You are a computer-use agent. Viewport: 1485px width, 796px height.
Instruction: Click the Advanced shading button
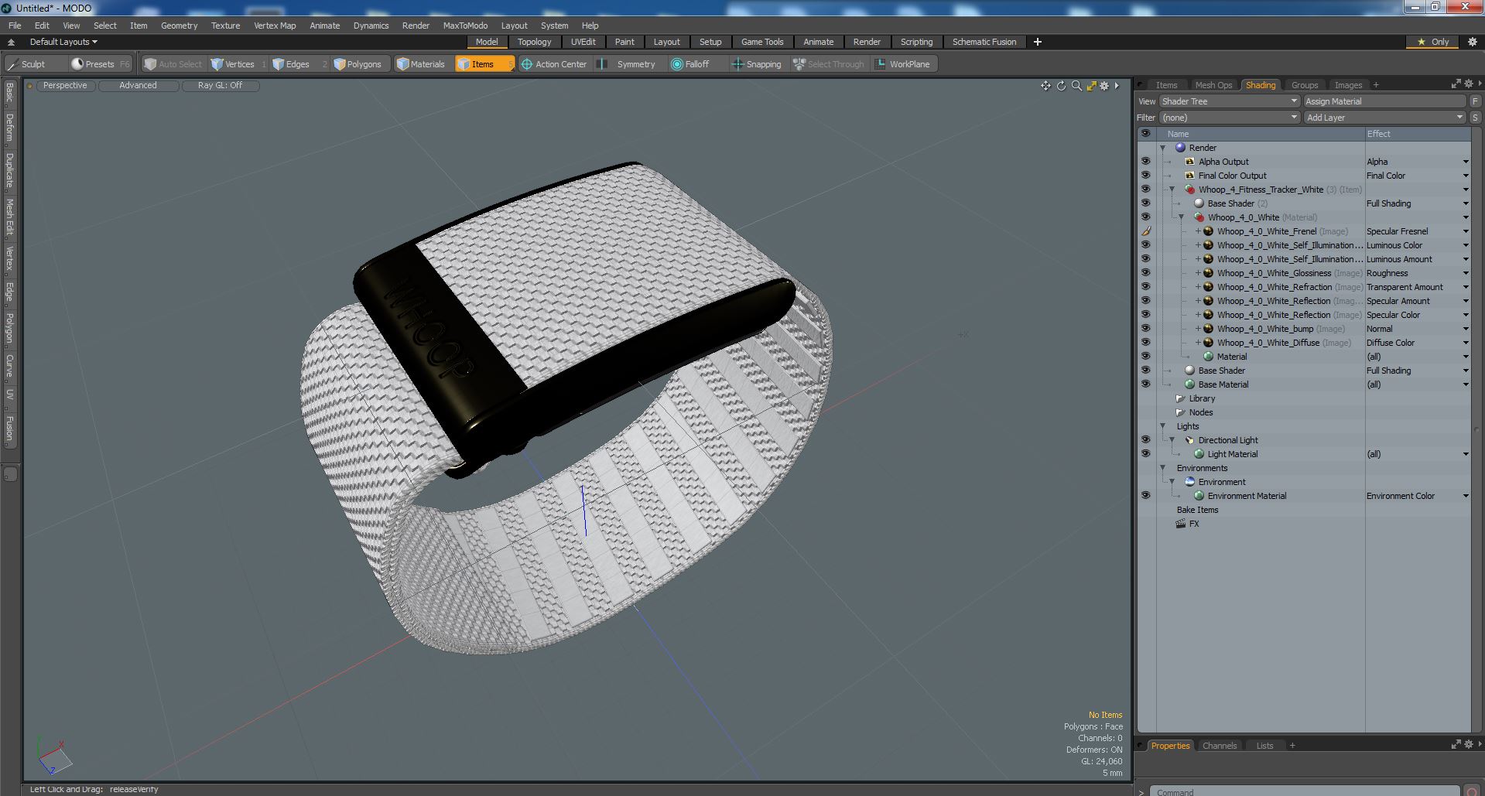point(138,86)
